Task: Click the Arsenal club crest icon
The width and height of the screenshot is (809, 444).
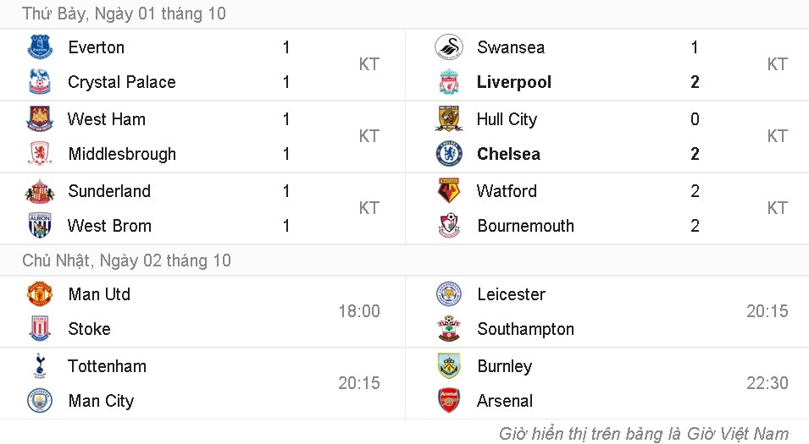Action: 449,401
